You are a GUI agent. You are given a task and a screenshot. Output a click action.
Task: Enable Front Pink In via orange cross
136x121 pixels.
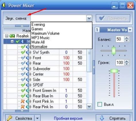click(23, 101)
